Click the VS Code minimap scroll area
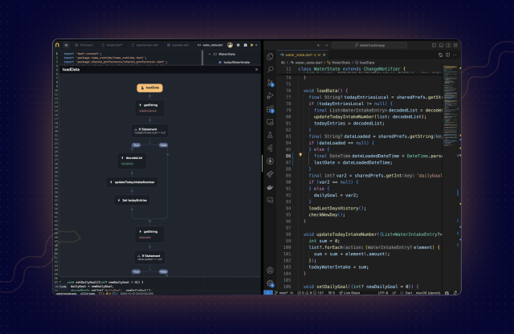The height and width of the screenshot is (334, 514). click(x=451, y=104)
